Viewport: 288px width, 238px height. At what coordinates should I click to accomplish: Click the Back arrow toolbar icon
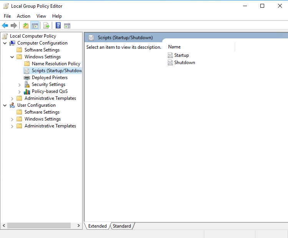[x=5, y=26]
